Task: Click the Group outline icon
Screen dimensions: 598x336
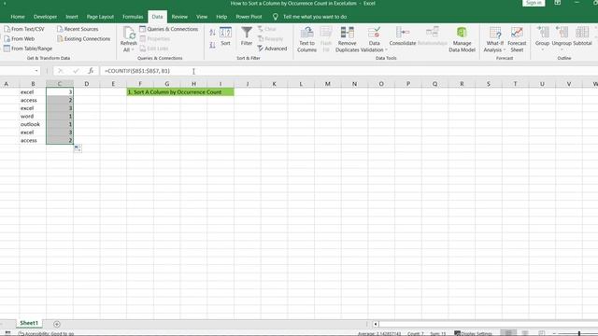Action: pyautogui.click(x=542, y=33)
